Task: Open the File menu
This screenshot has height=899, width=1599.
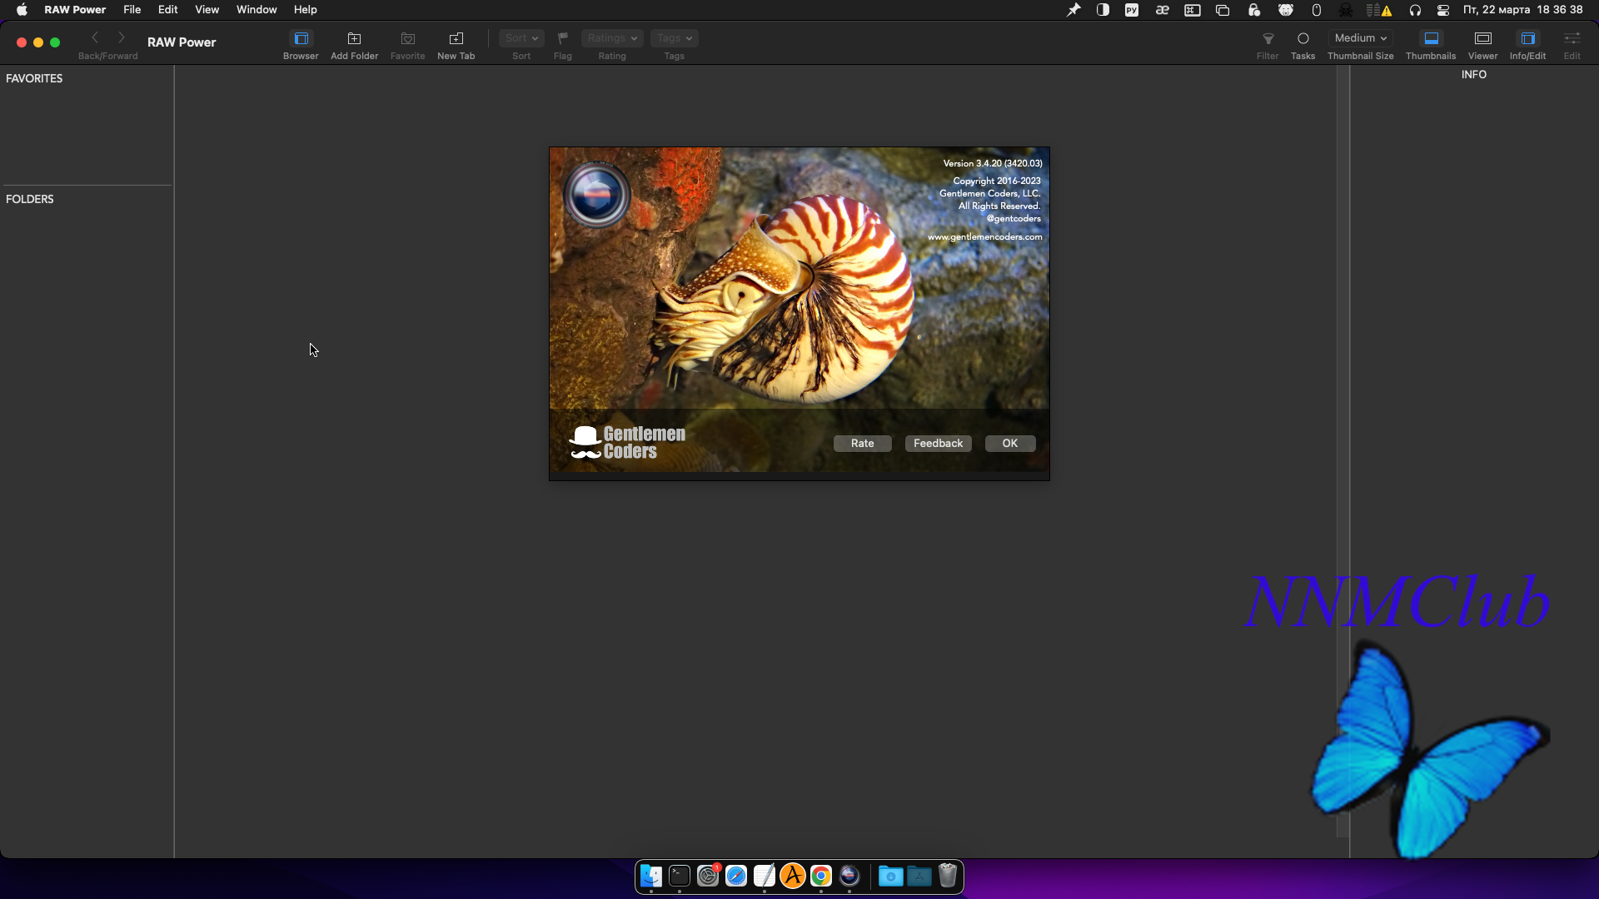Action: tap(132, 10)
